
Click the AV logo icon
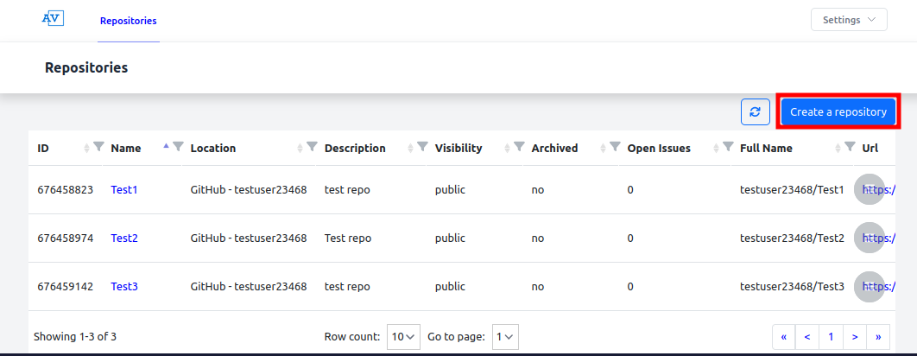pyautogui.click(x=53, y=19)
